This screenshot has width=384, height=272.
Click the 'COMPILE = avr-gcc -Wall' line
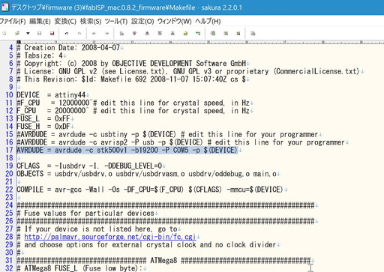click(150, 190)
